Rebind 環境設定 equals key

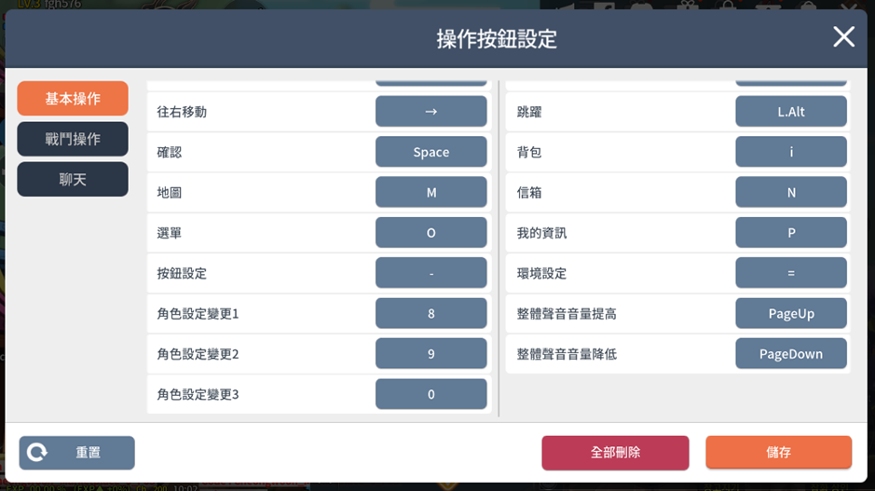point(791,273)
